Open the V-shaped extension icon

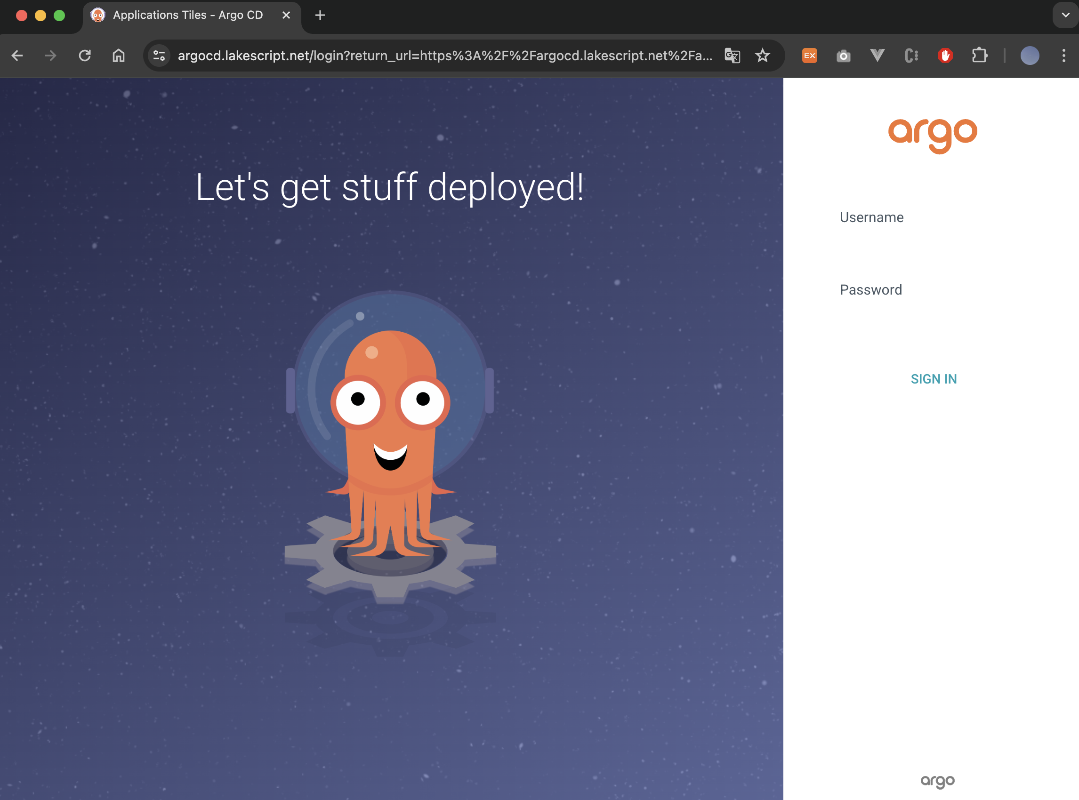[x=878, y=56]
